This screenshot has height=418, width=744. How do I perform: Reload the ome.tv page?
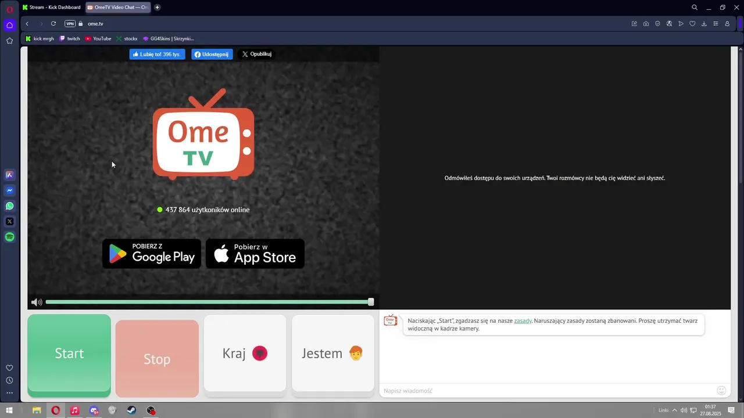[53, 24]
